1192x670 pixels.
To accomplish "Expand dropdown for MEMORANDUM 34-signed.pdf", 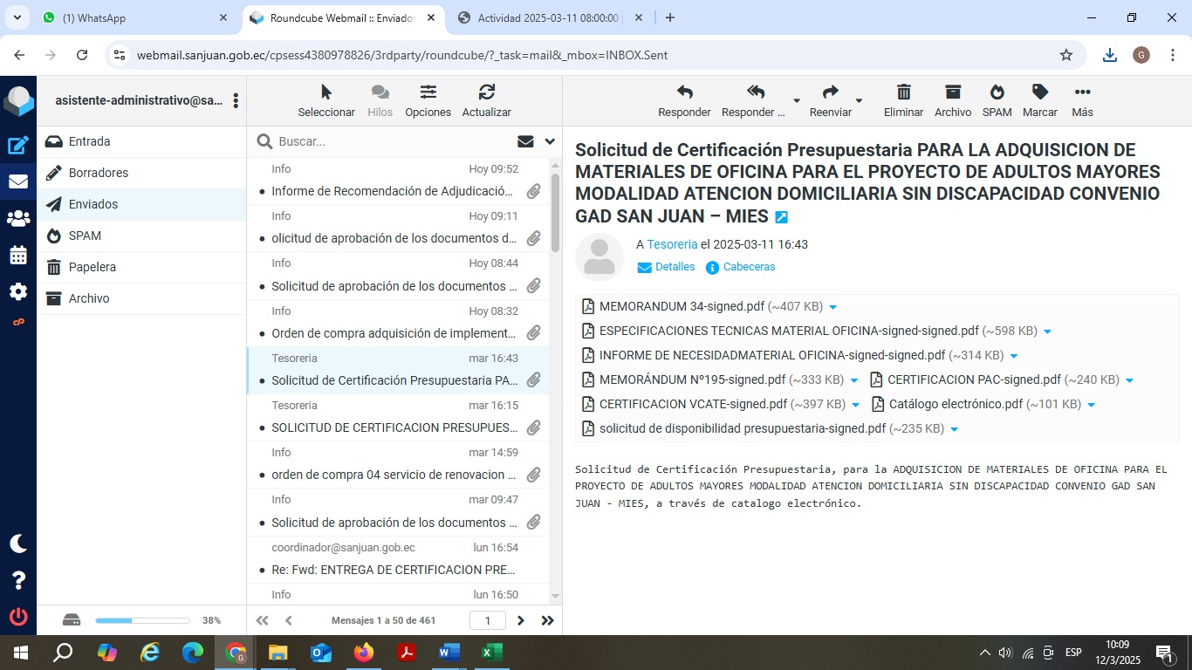I will pos(832,307).
